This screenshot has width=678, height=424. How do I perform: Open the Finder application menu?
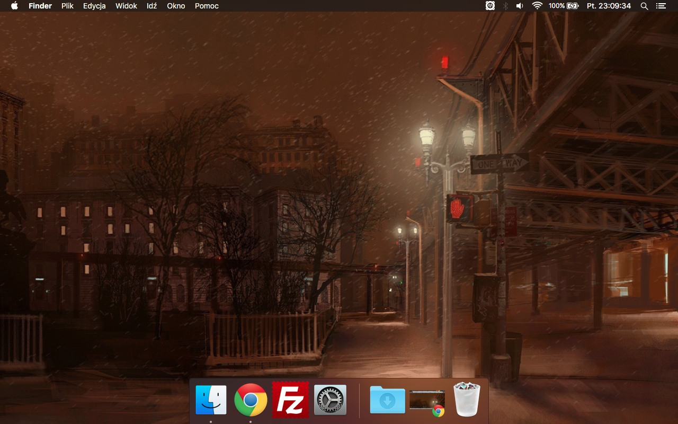[40, 6]
